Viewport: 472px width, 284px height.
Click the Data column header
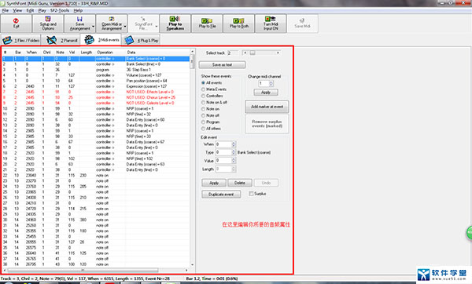tap(131, 53)
